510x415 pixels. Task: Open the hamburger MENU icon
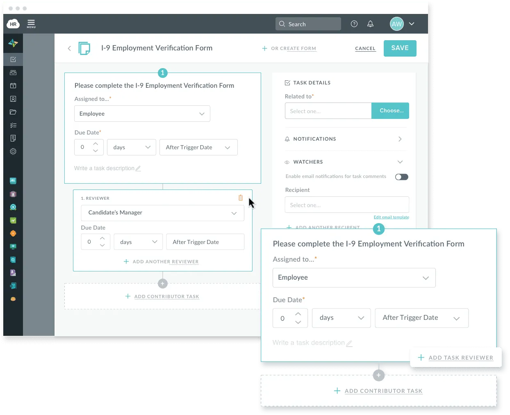[31, 24]
